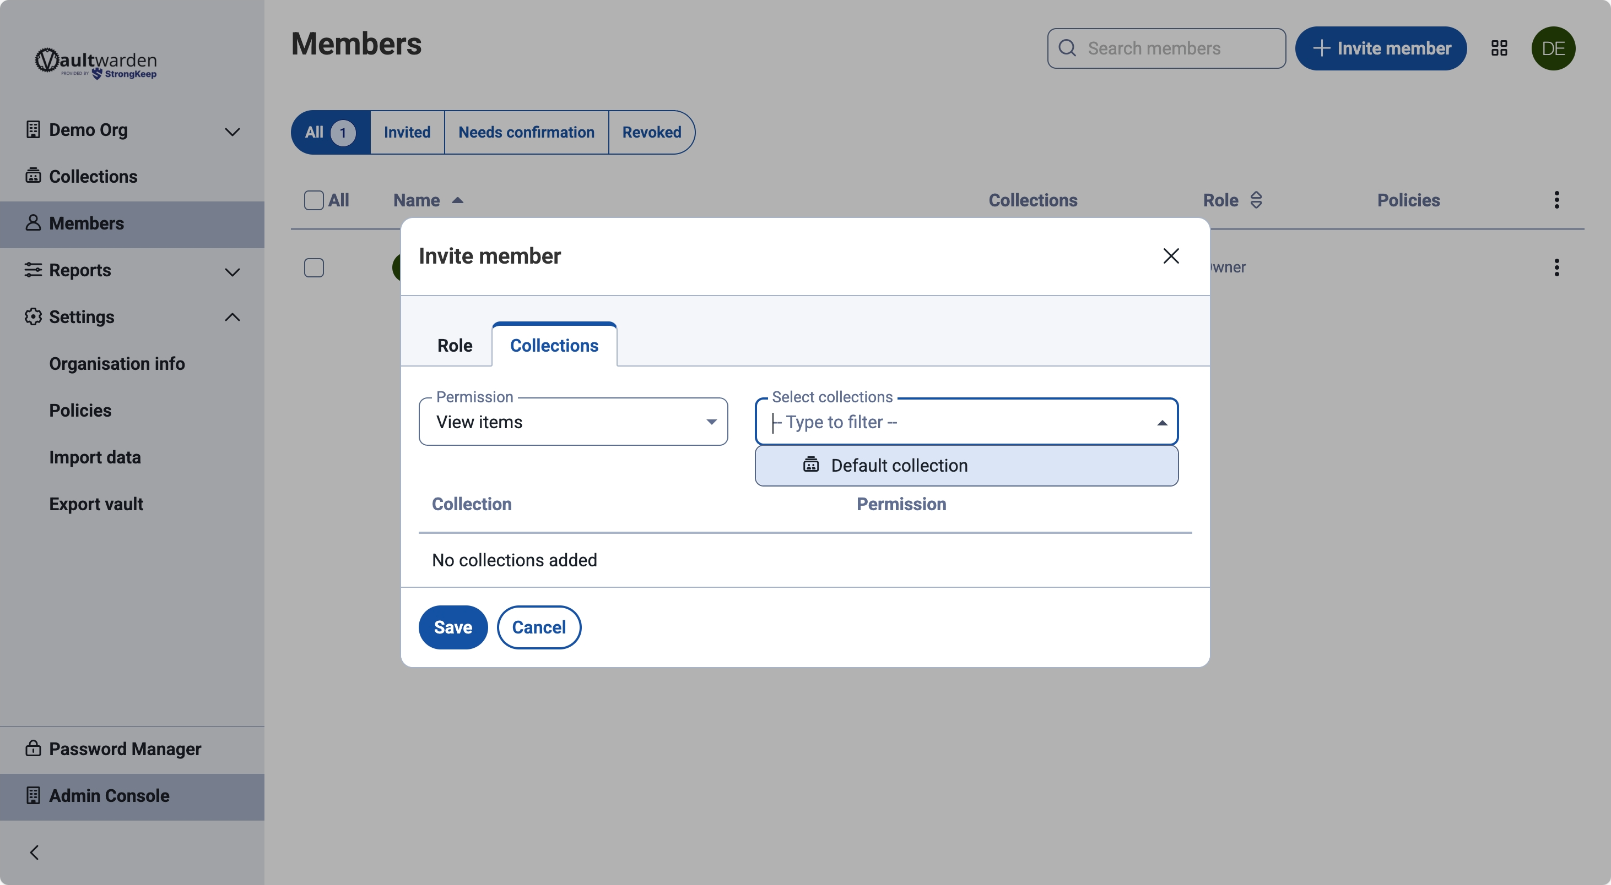Expand the Reports section
This screenshot has width=1611, height=885.
click(x=232, y=271)
